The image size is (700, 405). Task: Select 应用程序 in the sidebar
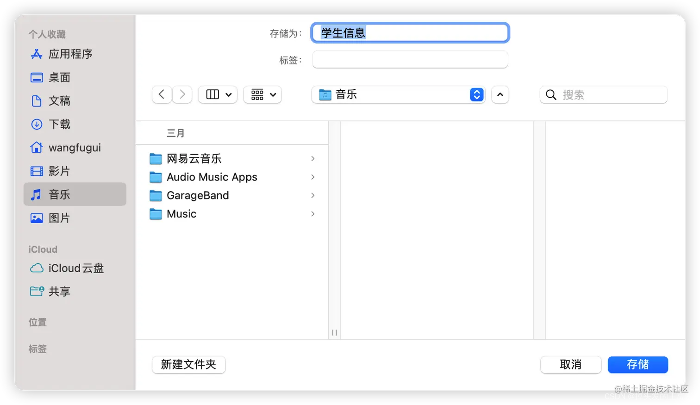click(69, 54)
